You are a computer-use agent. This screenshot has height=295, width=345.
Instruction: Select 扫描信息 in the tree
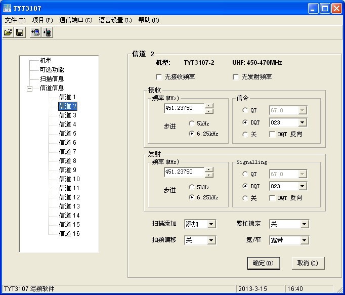click(x=52, y=79)
